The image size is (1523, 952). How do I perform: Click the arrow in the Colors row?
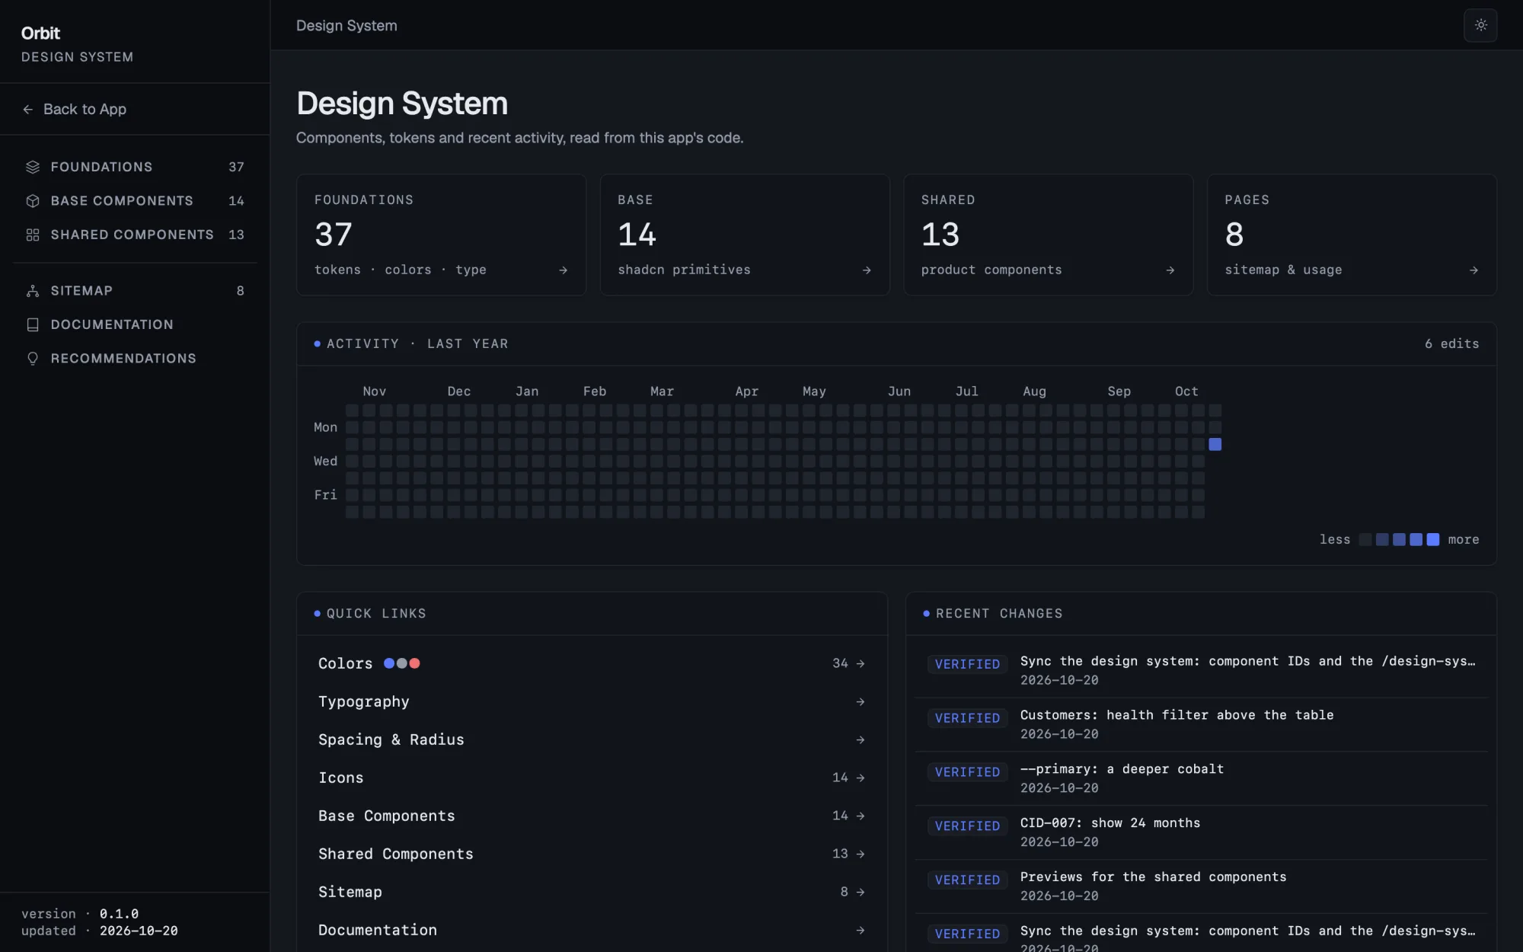860,664
